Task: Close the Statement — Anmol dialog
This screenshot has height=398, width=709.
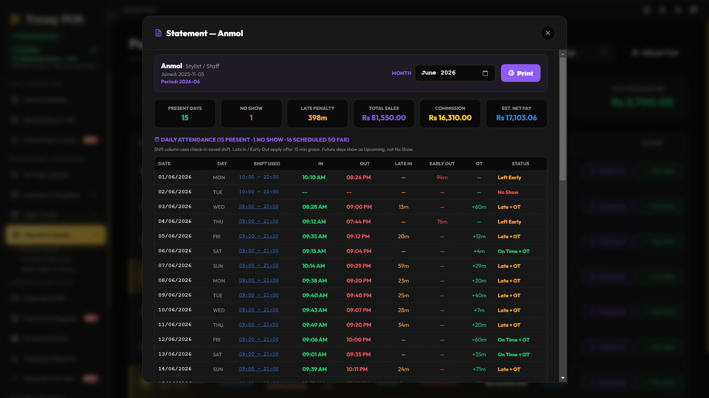Action: pos(548,33)
